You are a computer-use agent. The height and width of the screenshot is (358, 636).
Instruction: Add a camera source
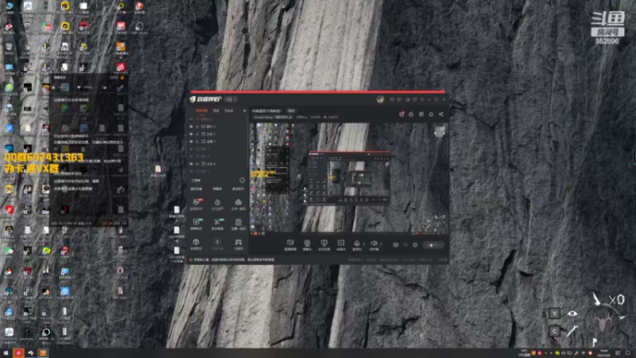(307, 245)
